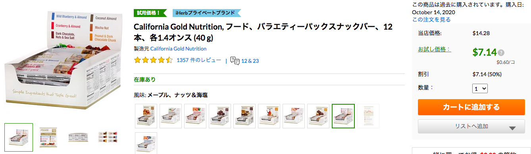Image resolution: width=531 pixels, height=154 pixels.
Task: Open the dropdown arrow on リストへ追加
Action: click(x=512, y=128)
